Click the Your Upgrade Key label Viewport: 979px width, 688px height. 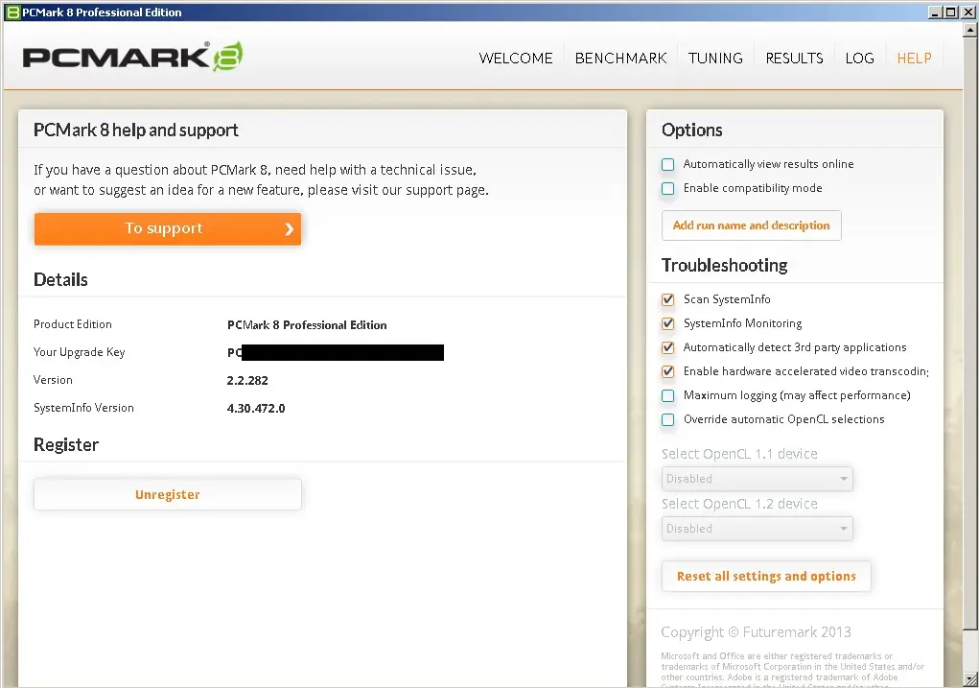pyautogui.click(x=80, y=352)
